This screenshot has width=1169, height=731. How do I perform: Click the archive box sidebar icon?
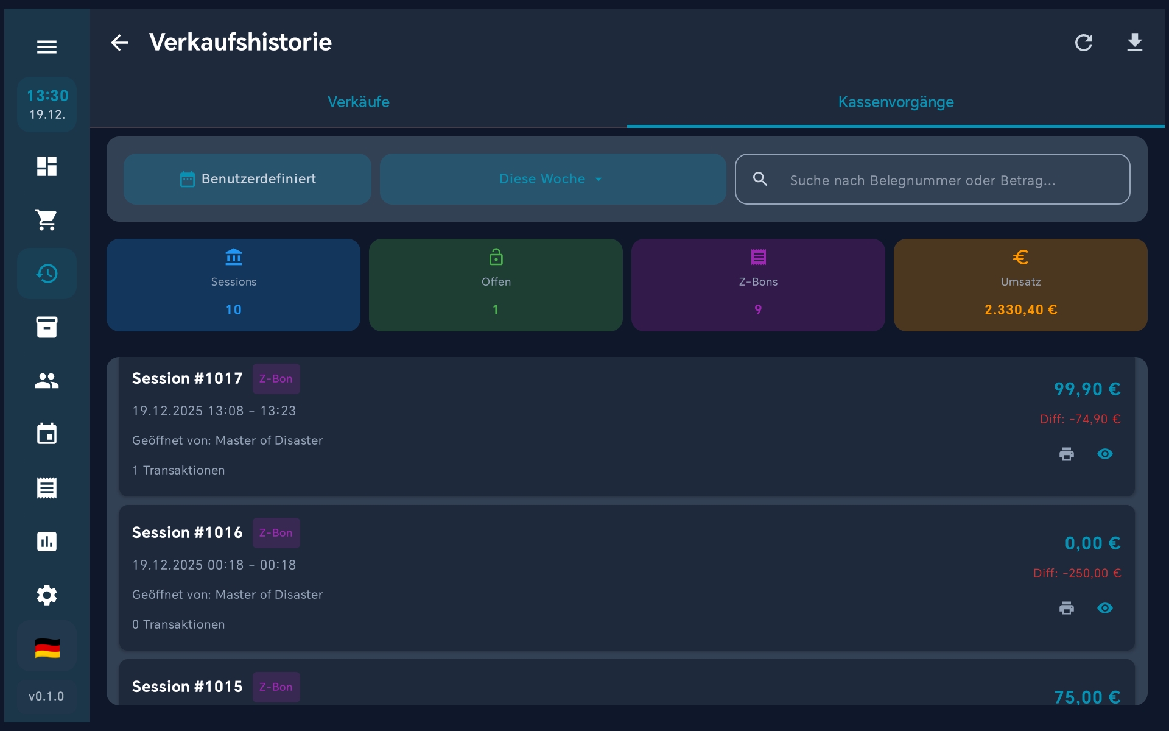coord(47,327)
